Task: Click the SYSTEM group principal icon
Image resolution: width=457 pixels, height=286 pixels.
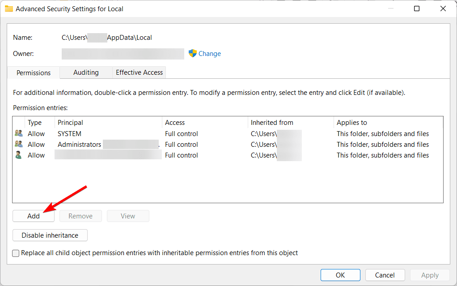Action: pyautogui.click(x=18, y=133)
